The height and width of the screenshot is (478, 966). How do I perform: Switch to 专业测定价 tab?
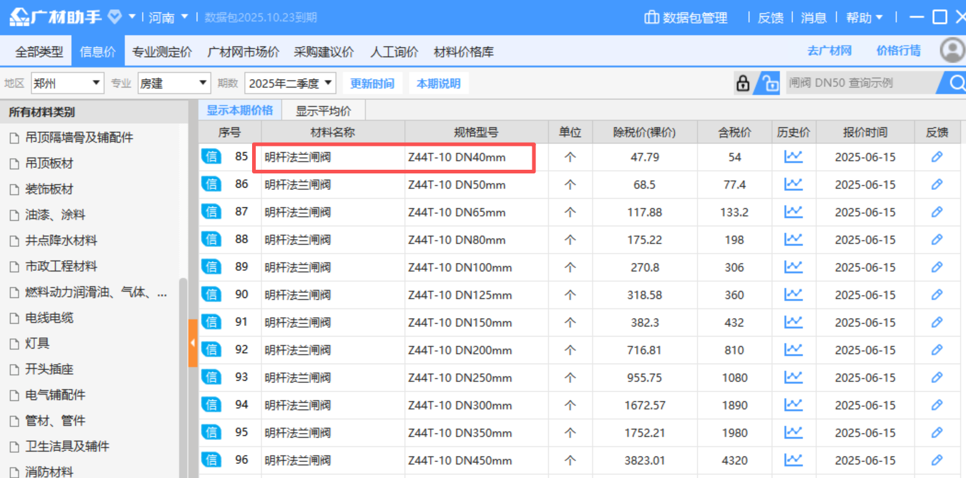162,52
